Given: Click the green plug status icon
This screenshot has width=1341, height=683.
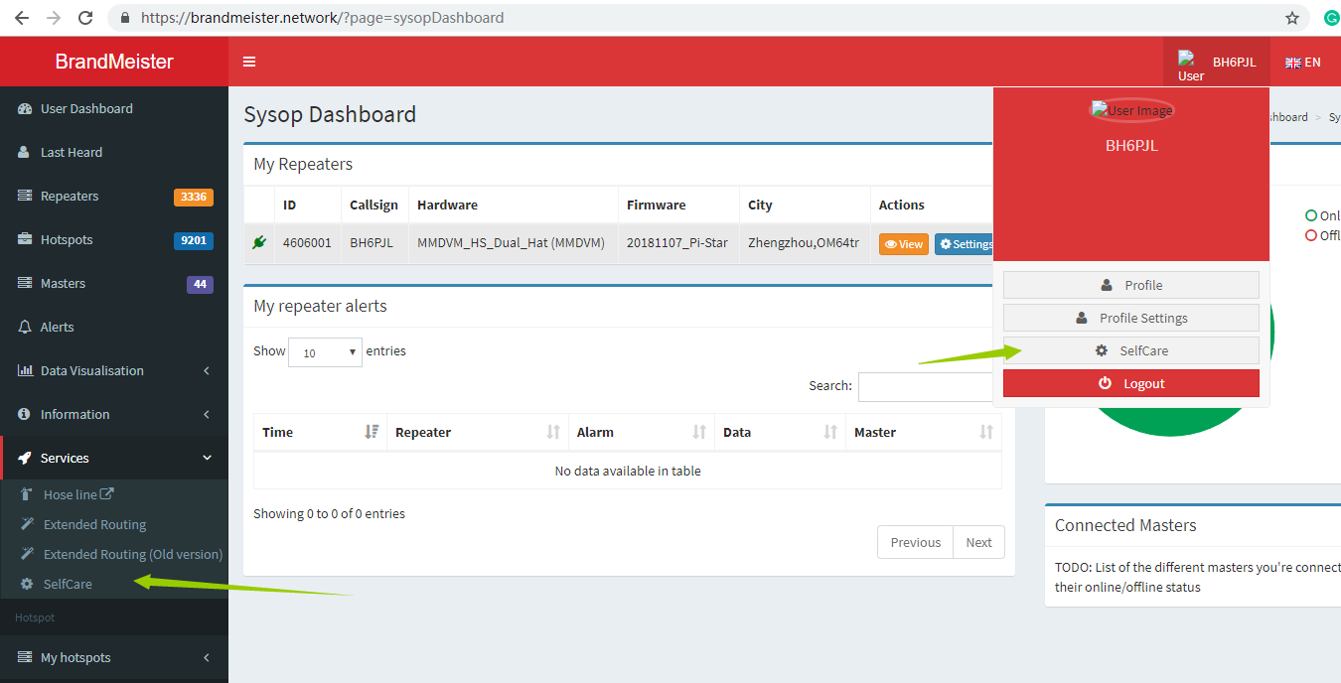Looking at the screenshot, I should 259,242.
